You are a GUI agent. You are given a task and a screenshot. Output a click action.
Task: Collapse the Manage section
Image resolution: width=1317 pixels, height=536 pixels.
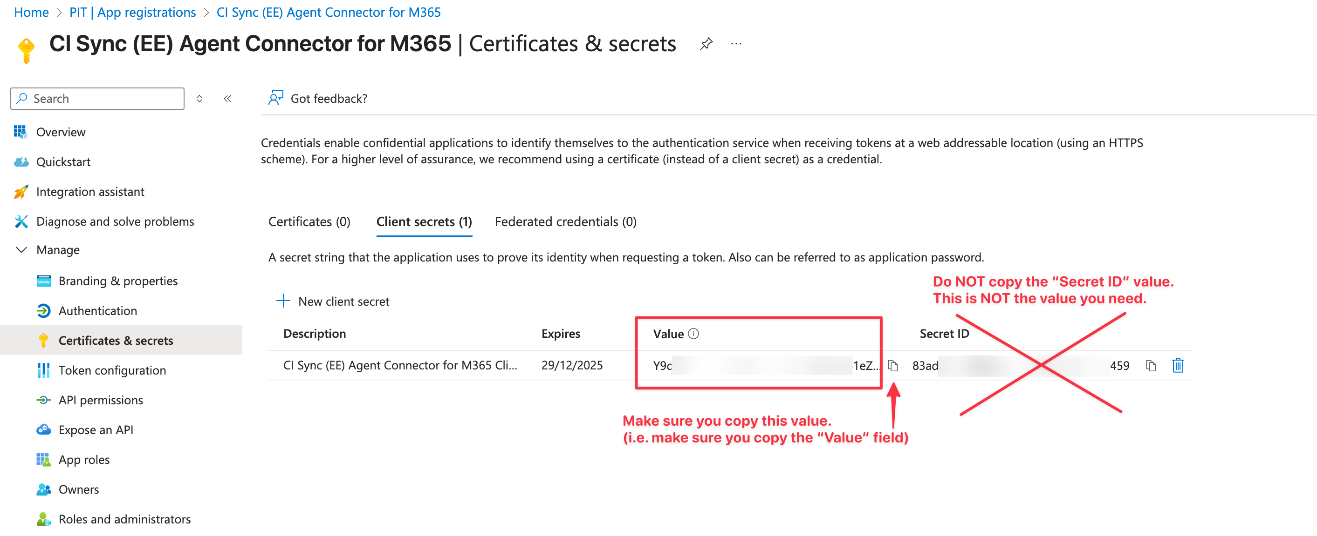click(x=21, y=250)
